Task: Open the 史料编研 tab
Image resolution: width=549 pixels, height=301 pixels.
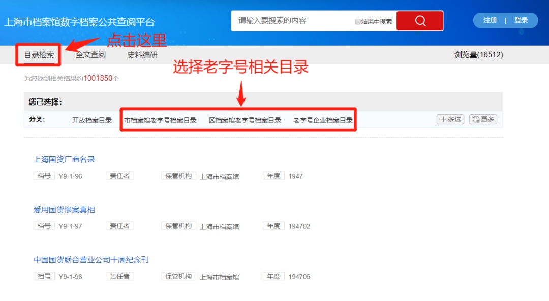Action: tap(142, 55)
